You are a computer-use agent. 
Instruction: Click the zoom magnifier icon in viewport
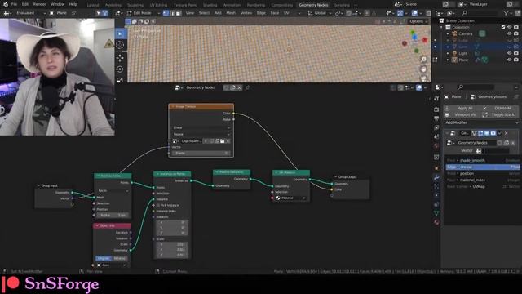[x=423, y=60]
